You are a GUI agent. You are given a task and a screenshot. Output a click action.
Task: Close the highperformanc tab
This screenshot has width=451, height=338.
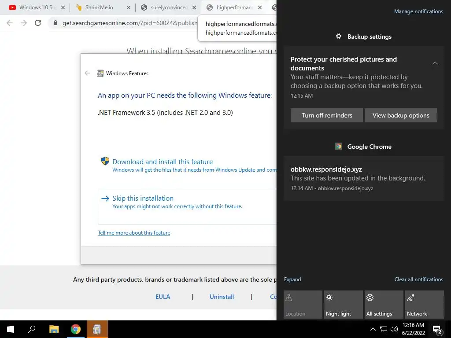coord(260,7)
